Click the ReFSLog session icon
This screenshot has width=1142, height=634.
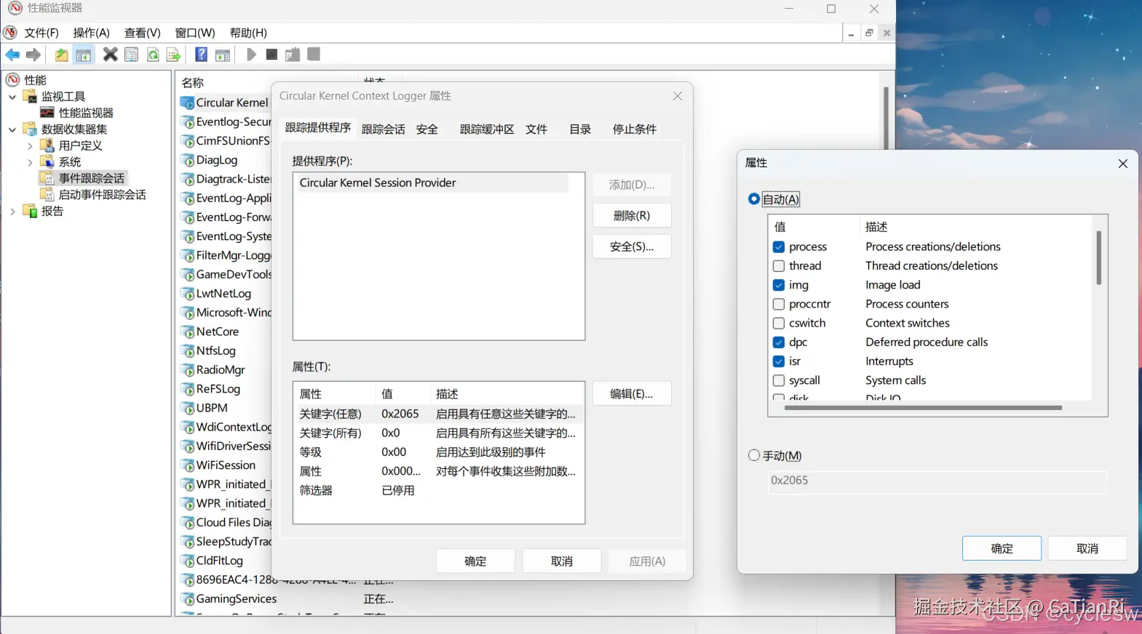pos(188,390)
